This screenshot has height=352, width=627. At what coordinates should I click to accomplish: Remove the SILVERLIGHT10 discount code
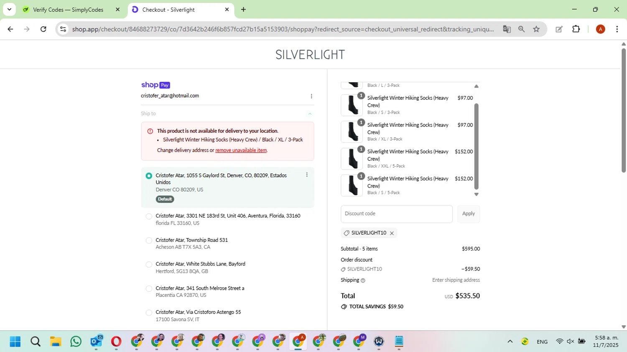[392, 233]
